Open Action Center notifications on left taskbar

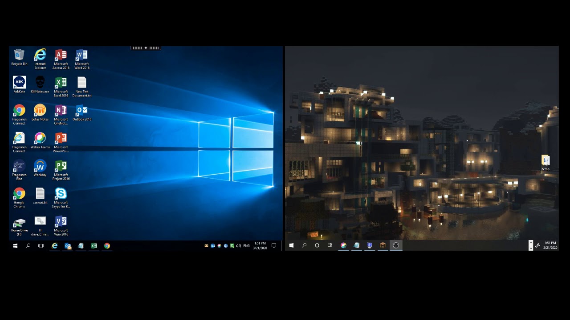(274, 246)
